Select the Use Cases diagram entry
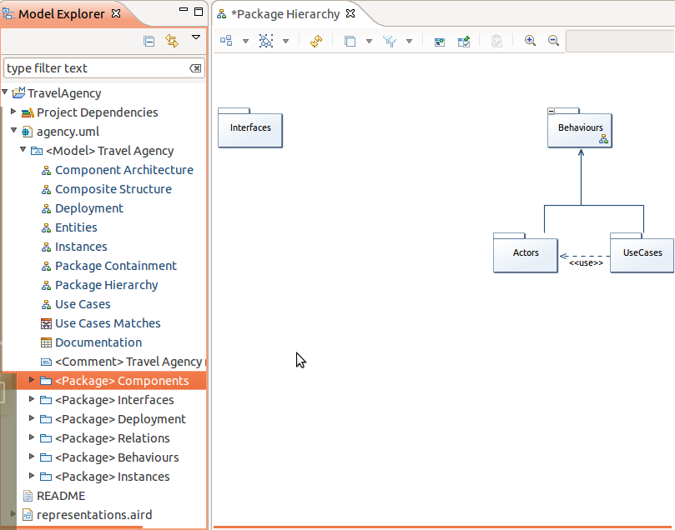The height and width of the screenshot is (530, 675). [83, 304]
